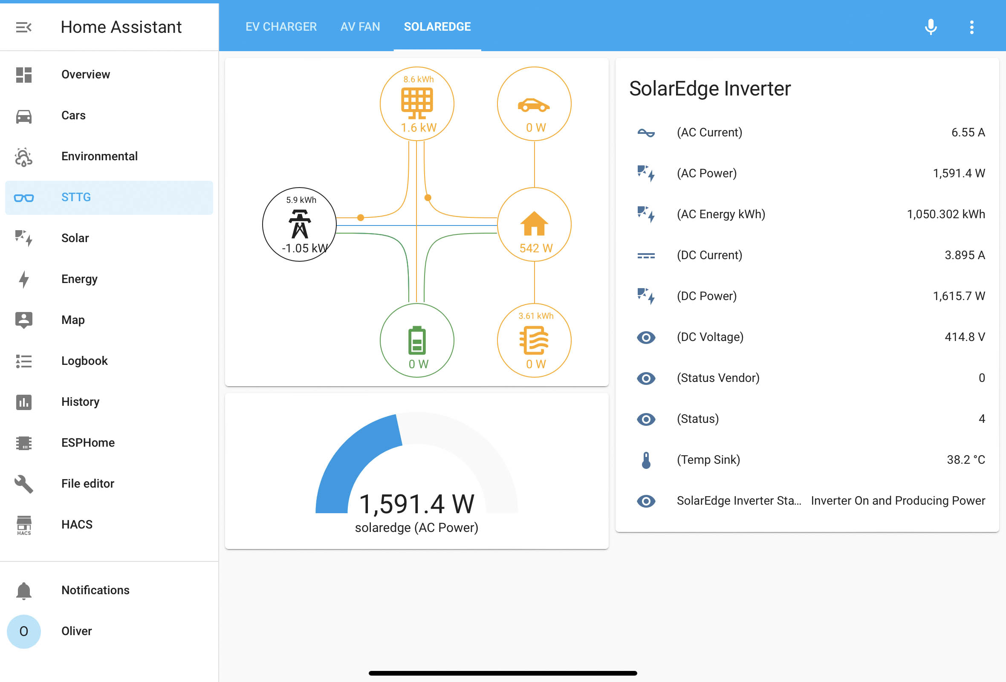The image size is (1006, 682).
Task: Click the 542 W home reading
Action: coord(536,249)
